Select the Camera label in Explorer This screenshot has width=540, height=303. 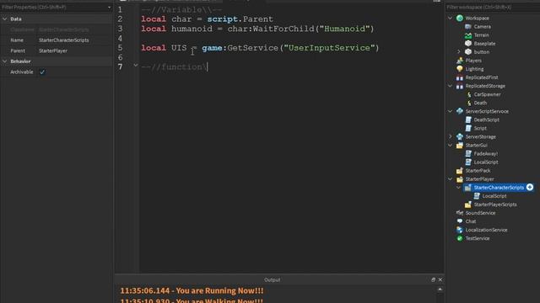tap(482, 26)
